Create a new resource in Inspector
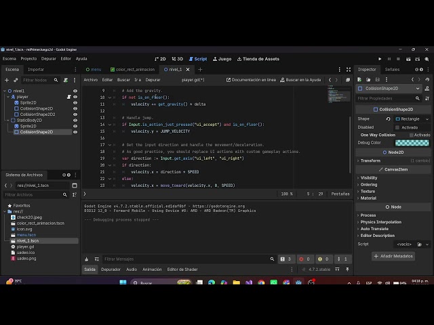Viewport: 434px width, 325px height. tap(359, 80)
